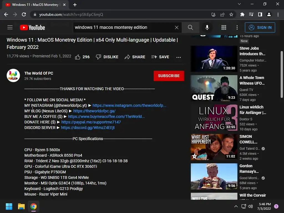Share the video via SHARE

click(x=135, y=57)
